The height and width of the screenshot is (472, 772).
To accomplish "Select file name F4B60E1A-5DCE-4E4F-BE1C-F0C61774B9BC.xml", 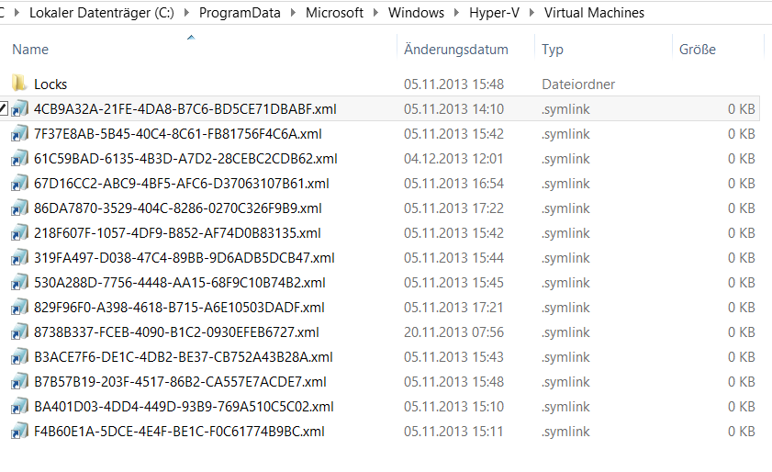I will tap(179, 432).
